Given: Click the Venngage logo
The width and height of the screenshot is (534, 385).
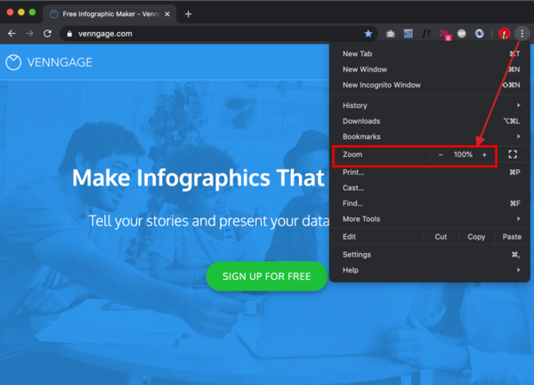Looking at the screenshot, I should coord(49,62).
